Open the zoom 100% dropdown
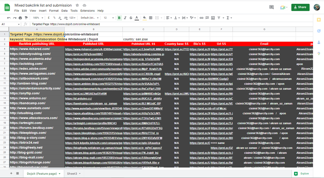Image resolution: width=324 pixels, height=178 pixels. [x=38, y=18]
